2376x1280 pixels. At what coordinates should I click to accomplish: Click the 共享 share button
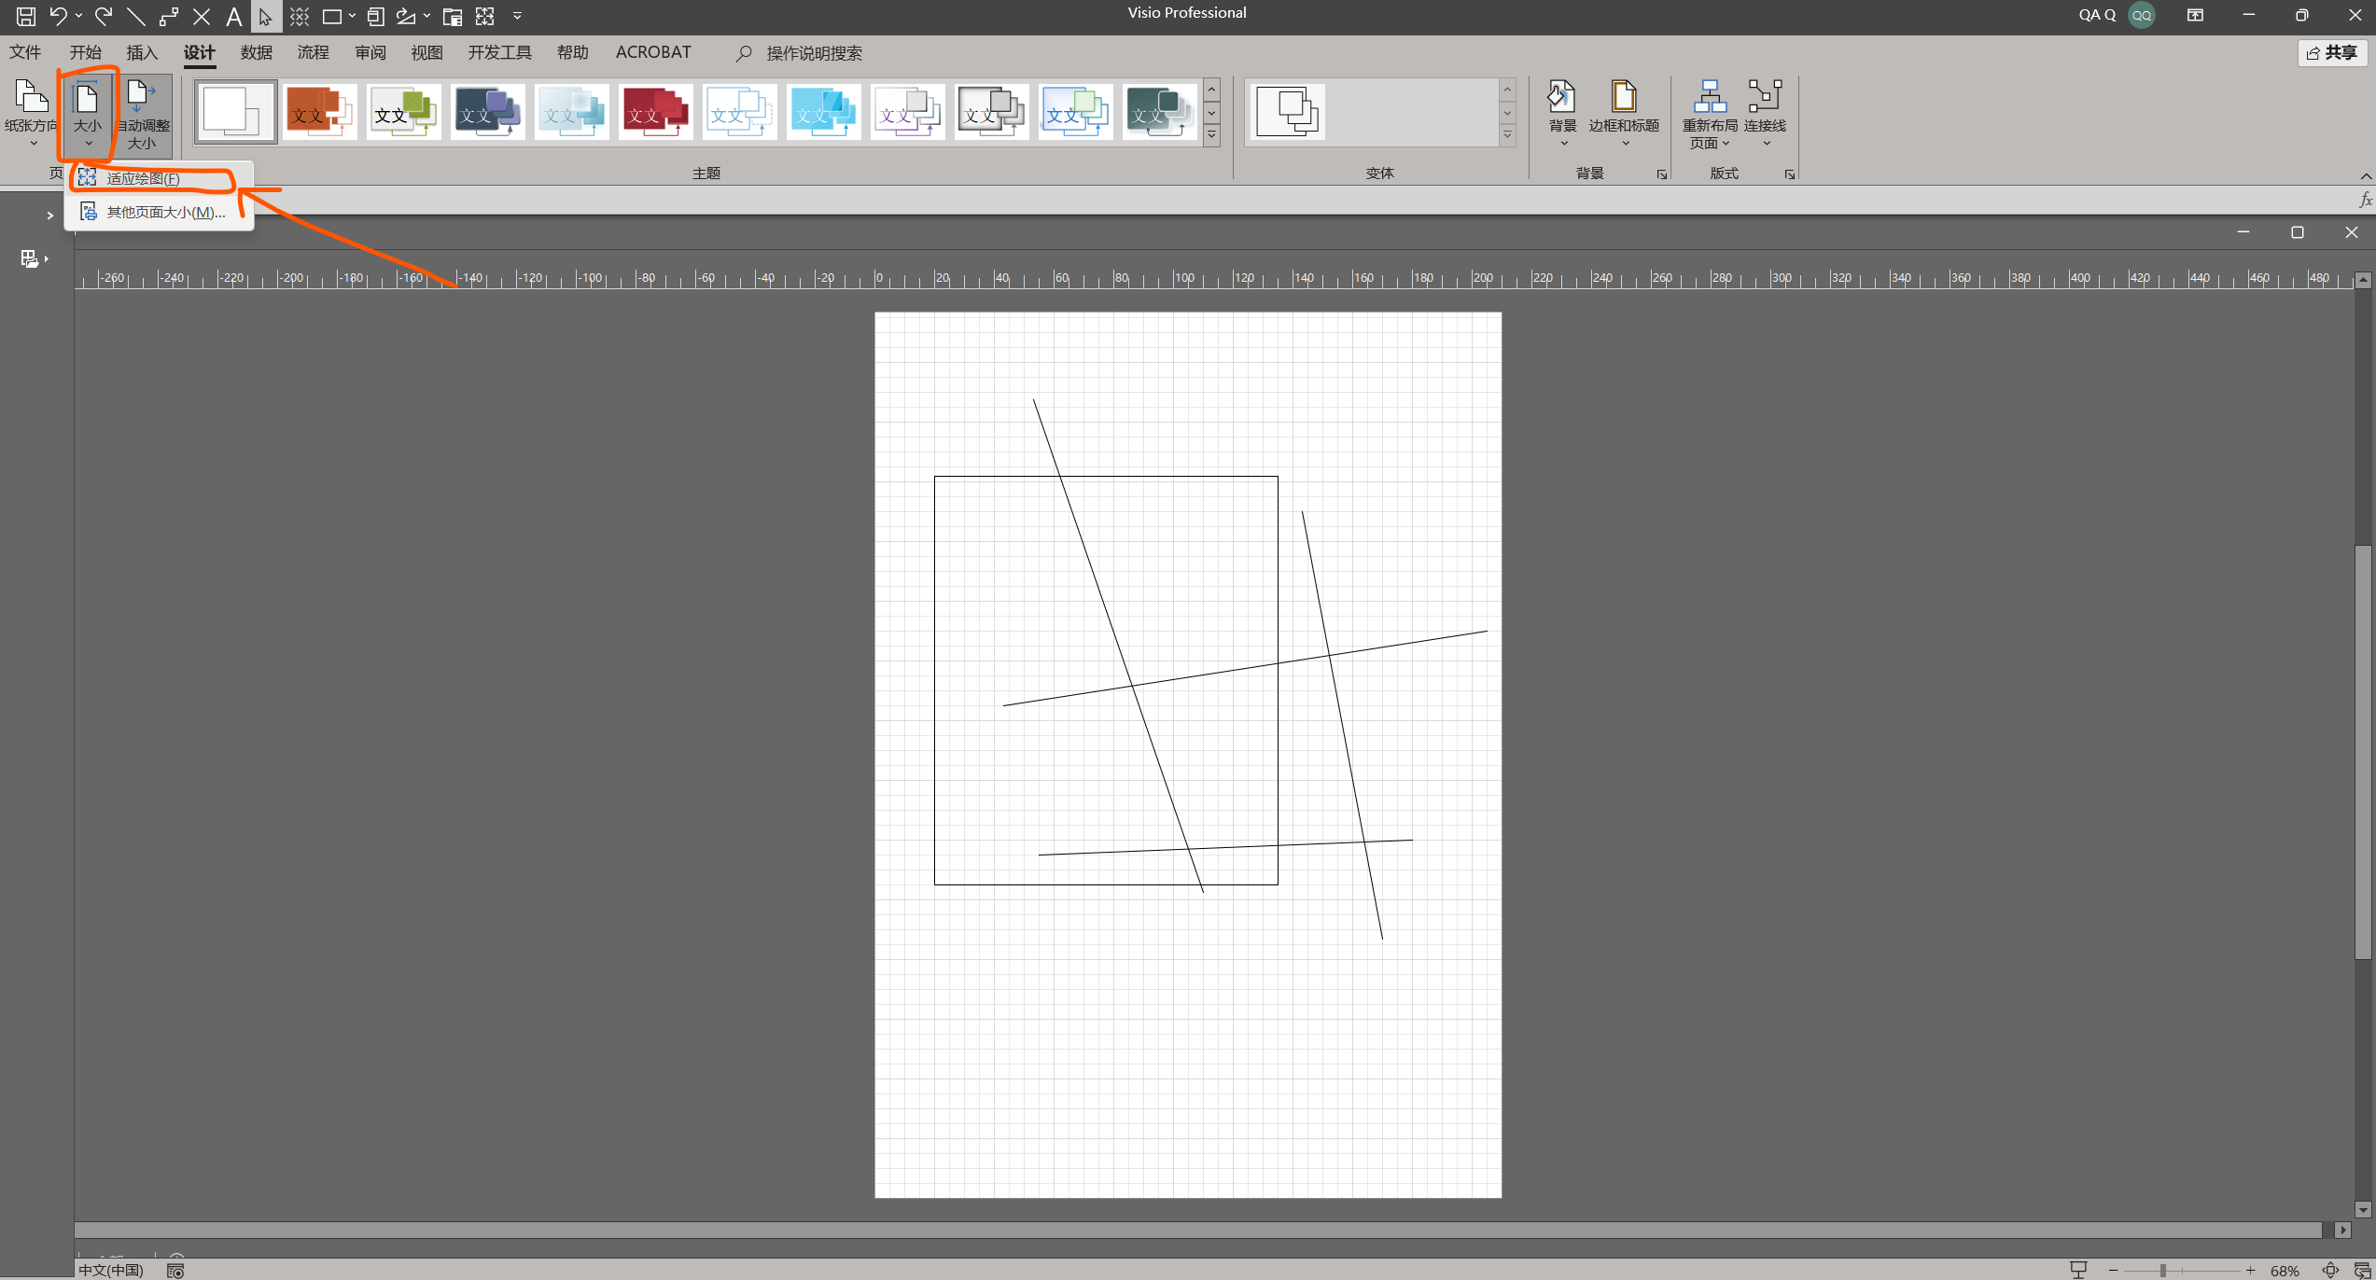[x=2332, y=52]
